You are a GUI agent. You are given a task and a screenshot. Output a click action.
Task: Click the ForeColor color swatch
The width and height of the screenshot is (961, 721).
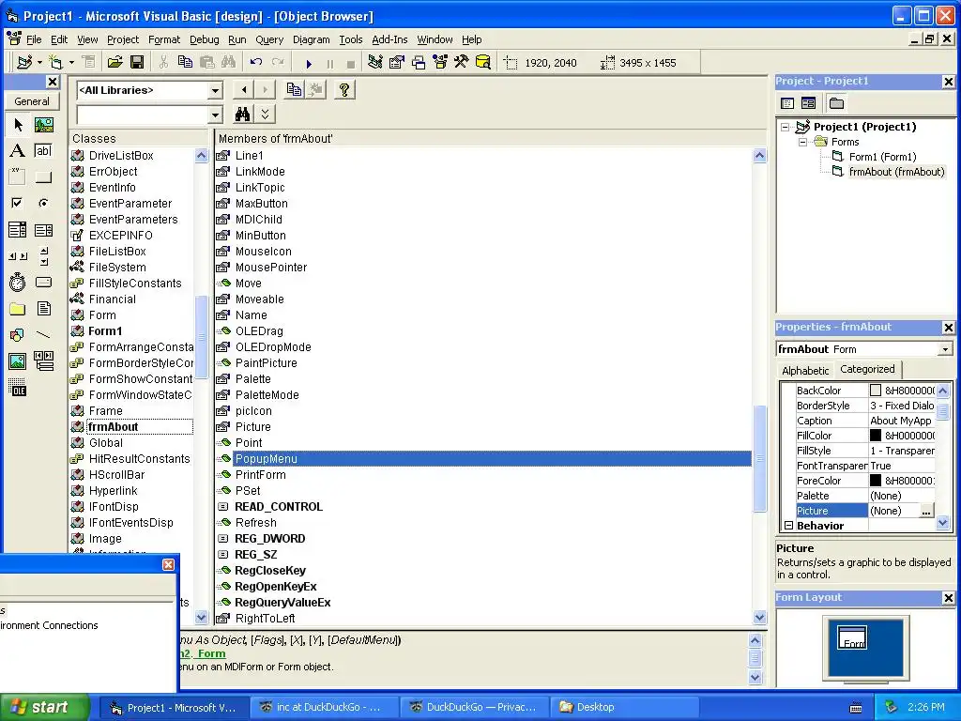click(876, 481)
